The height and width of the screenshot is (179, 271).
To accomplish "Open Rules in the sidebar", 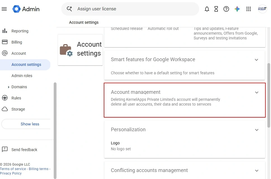I will [16, 98].
